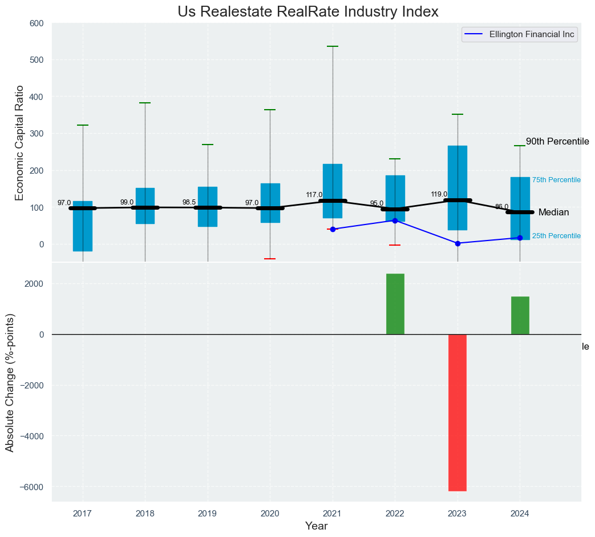
Task: Click the 25th Percentile annotation text
Action: [556, 236]
